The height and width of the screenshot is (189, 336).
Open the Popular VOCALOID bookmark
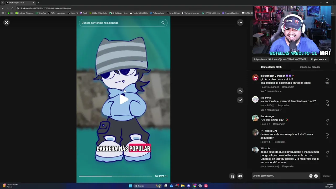pos(139,13)
